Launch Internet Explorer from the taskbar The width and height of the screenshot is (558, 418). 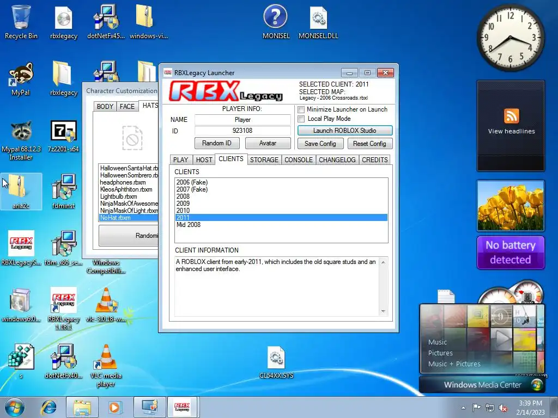(x=49, y=407)
